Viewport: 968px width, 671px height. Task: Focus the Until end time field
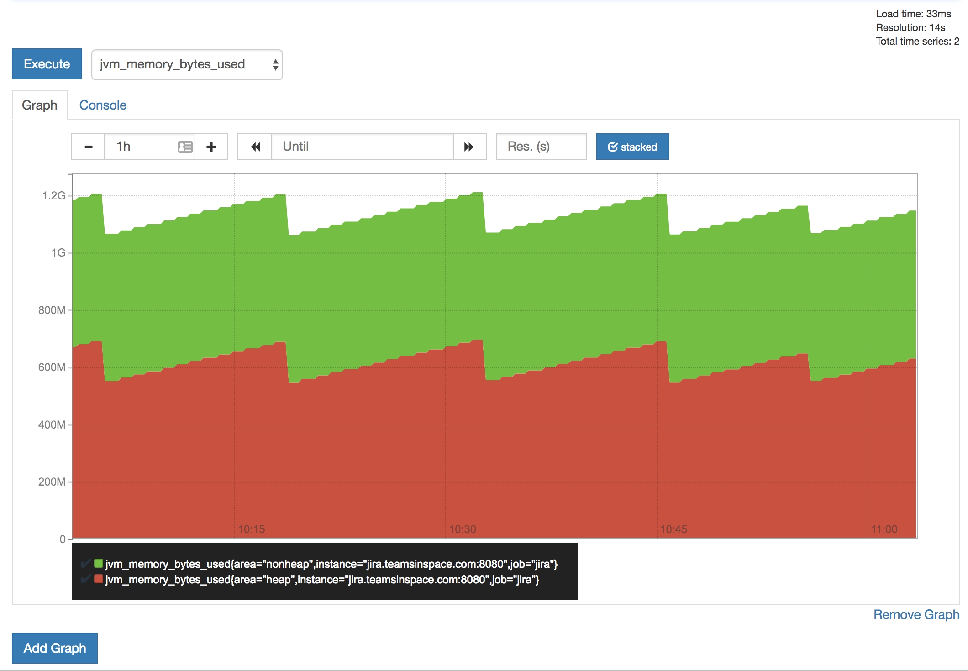(362, 147)
